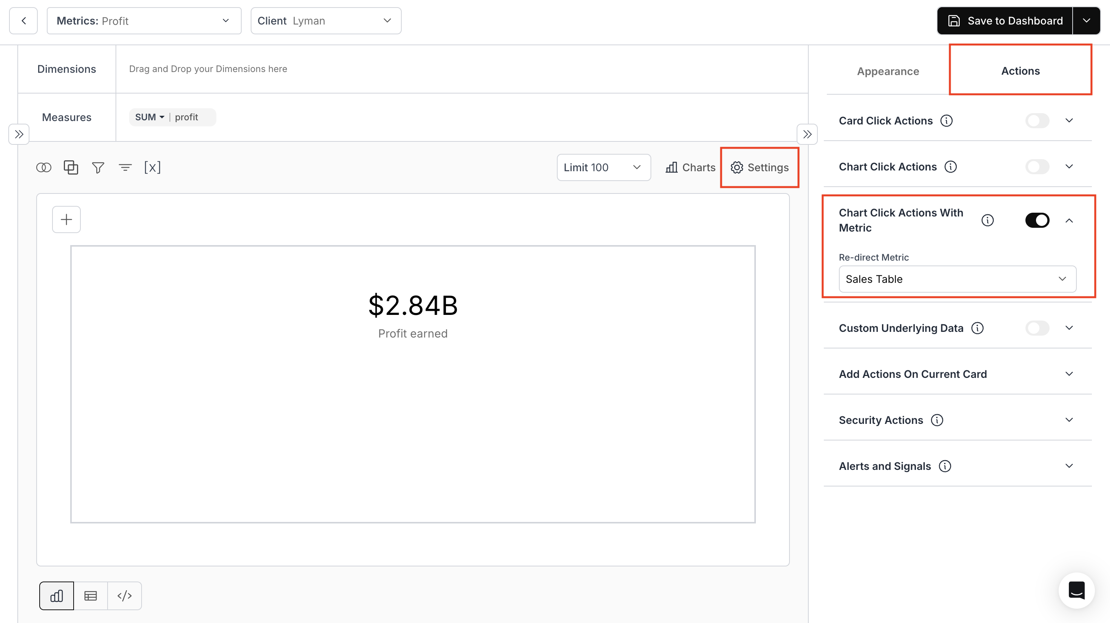Viewport: 1110px width, 623px height.
Task: Disable Chart Click Actions With Metric
Action: 1037,220
